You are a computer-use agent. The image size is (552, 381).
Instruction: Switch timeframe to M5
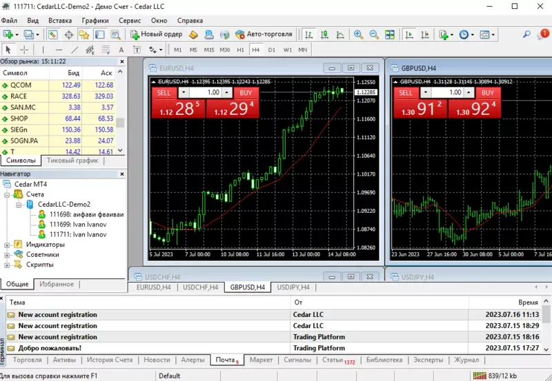coord(193,50)
